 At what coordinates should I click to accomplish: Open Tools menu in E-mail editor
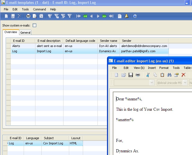[x=176, y=68]
